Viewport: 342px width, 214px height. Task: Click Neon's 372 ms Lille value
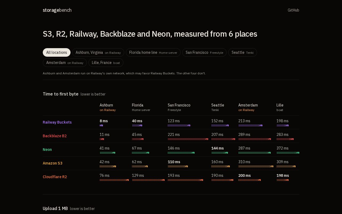[x=282, y=148]
